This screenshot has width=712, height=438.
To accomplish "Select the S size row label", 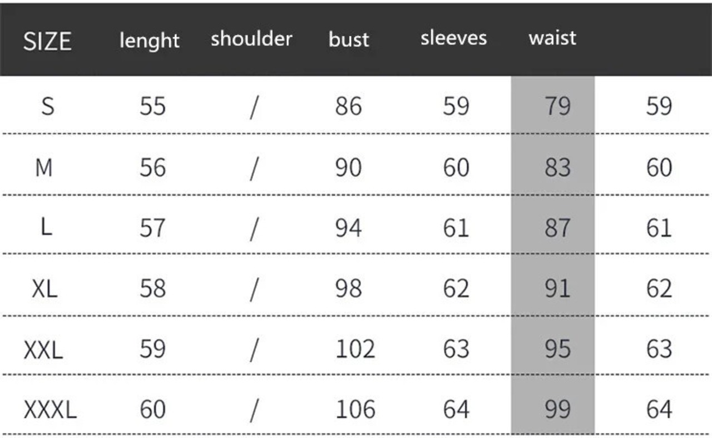I will tap(48, 106).
